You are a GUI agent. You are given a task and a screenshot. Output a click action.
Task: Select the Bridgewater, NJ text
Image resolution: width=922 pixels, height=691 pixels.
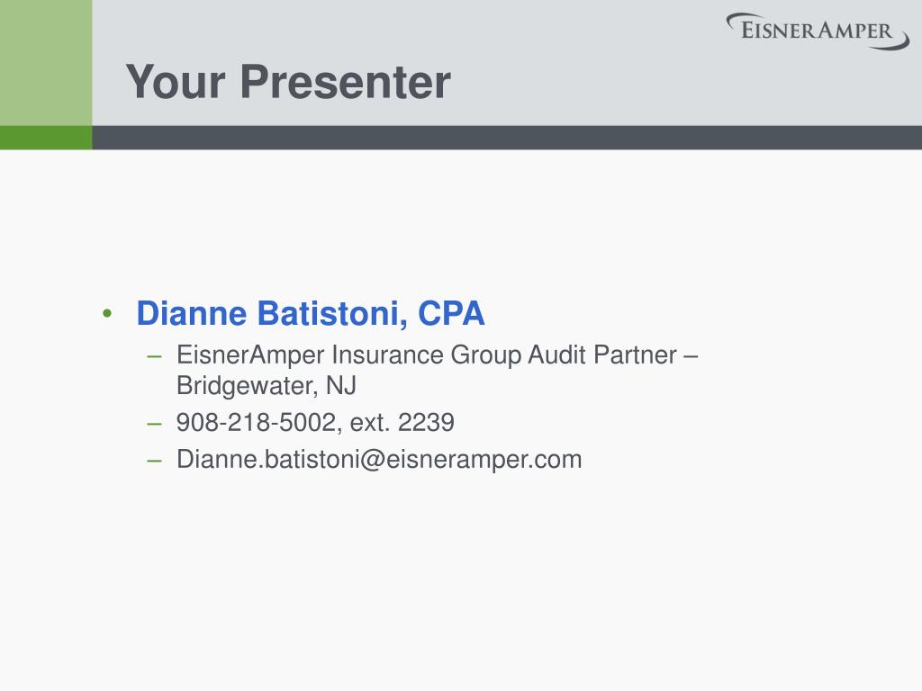click(x=267, y=386)
